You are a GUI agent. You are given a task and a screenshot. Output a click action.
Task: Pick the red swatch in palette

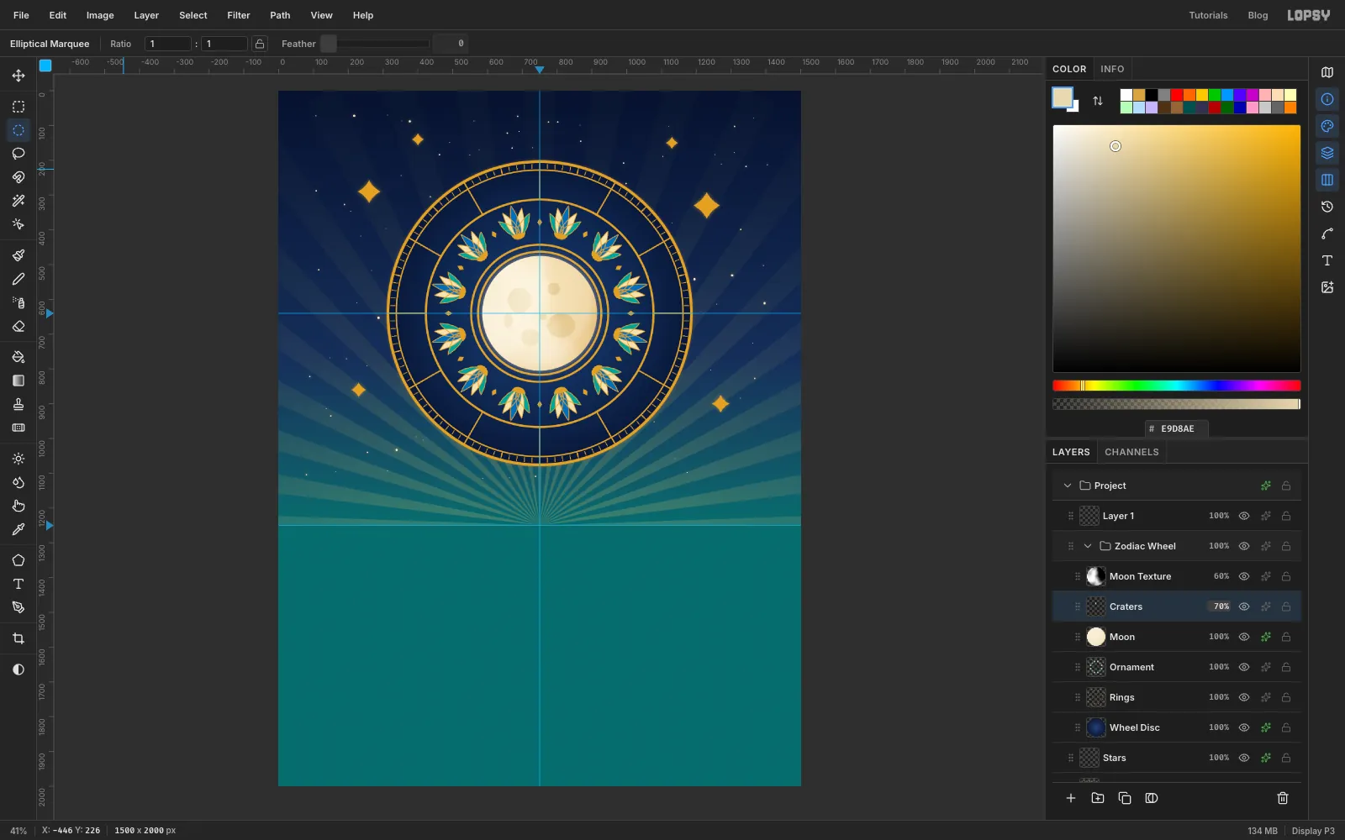pyautogui.click(x=1177, y=95)
